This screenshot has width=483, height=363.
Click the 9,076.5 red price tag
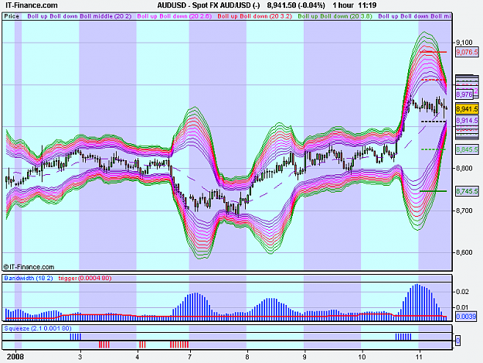pos(467,52)
